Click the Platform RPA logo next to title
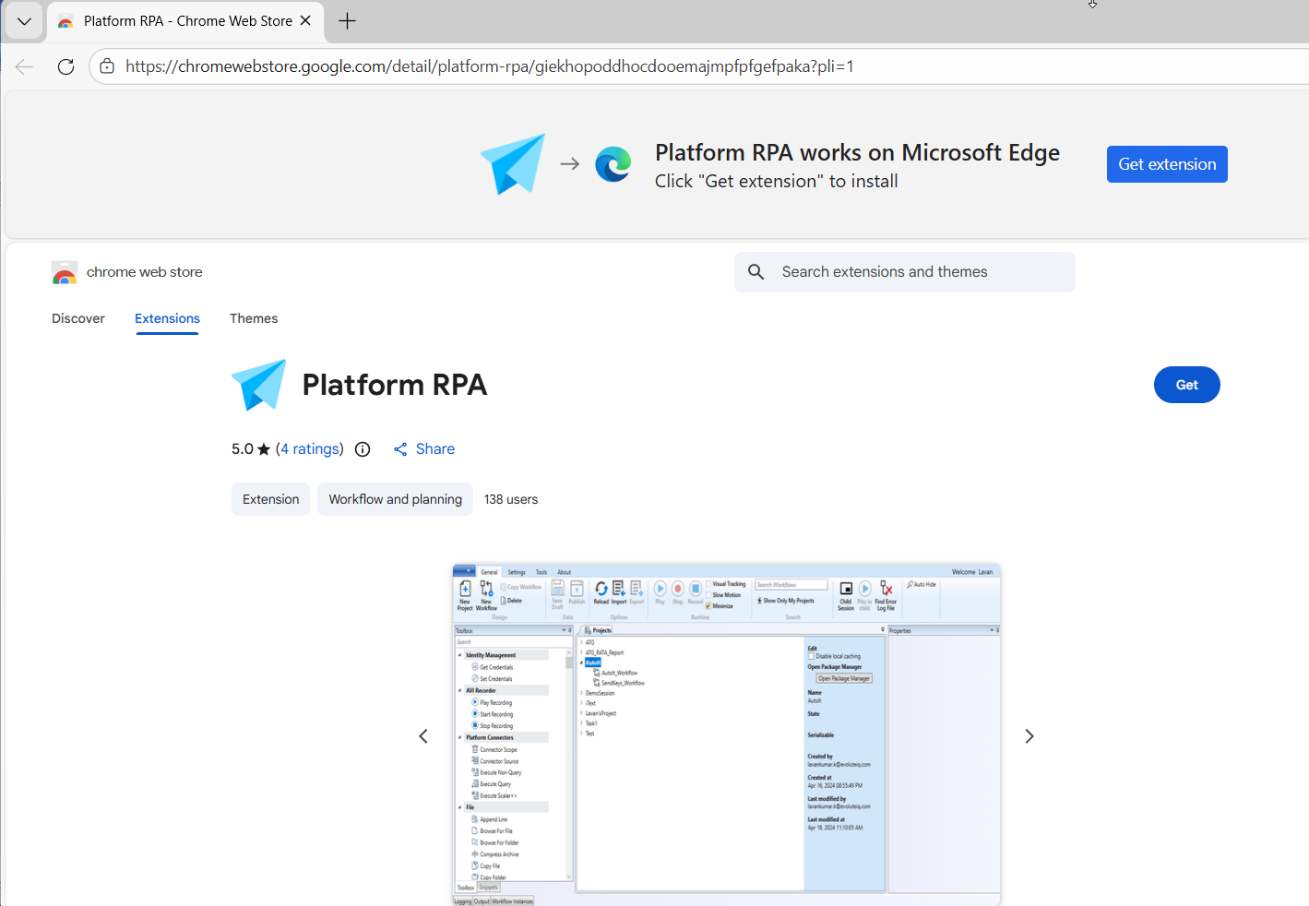This screenshot has width=1309, height=906. click(x=259, y=385)
